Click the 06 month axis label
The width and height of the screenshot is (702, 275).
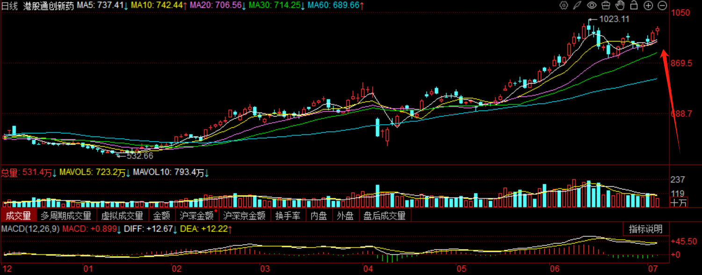pyautogui.click(x=555, y=269)
